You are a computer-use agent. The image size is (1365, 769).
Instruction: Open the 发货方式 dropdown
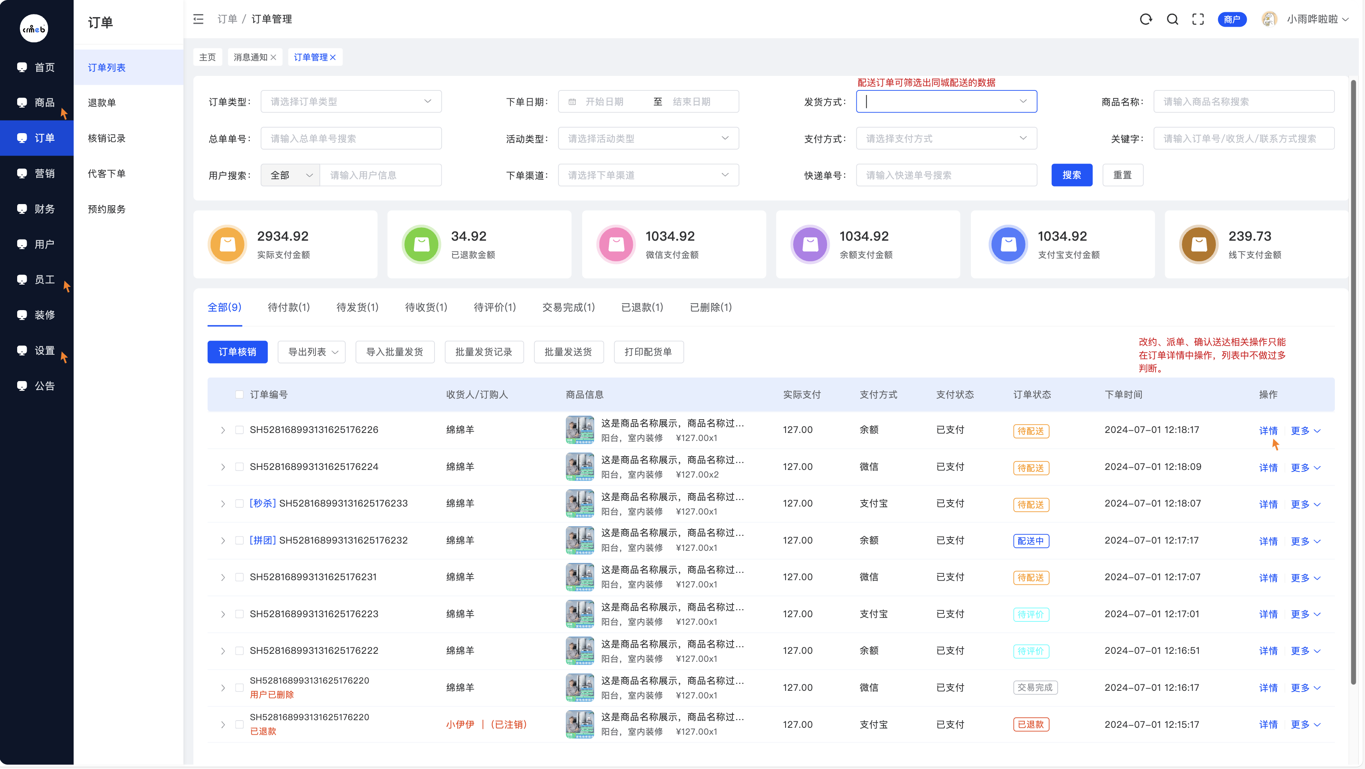click(x=946, y=102)
